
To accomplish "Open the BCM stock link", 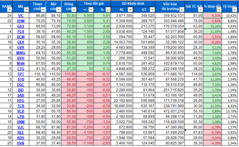I will (x=21, y=37).
